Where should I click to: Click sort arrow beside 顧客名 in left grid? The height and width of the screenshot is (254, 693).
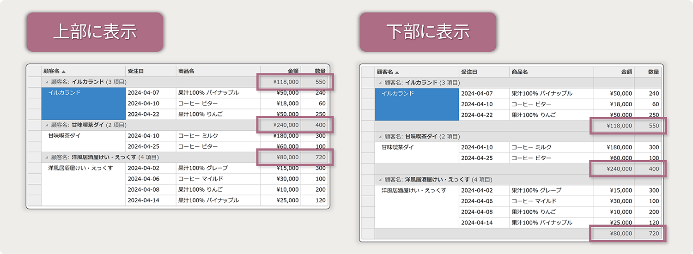click(x=64, y=72)
